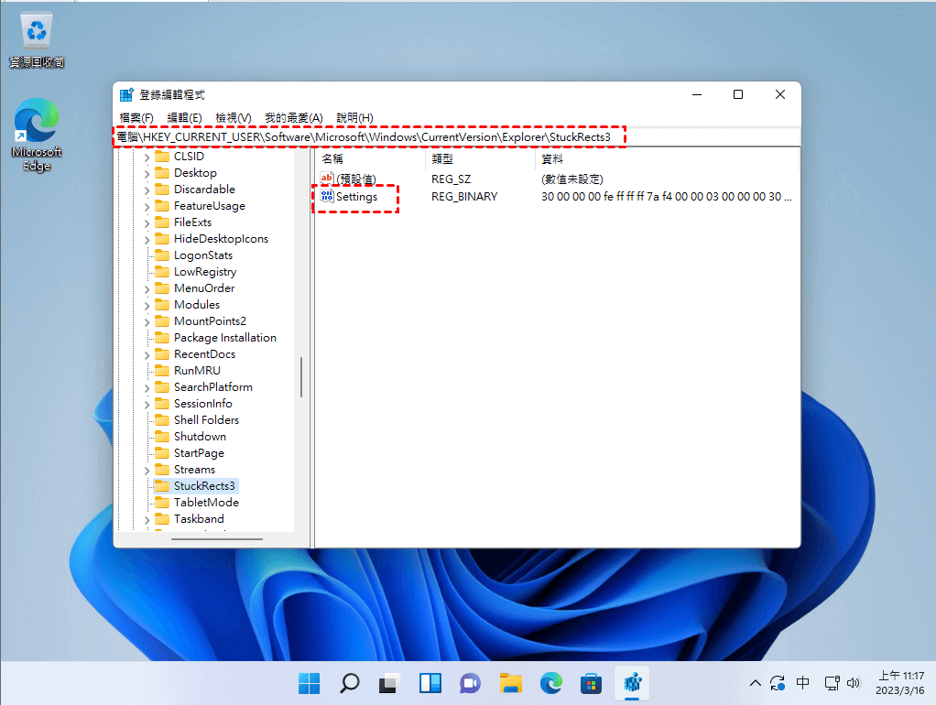Viewport: 936px width, 705px height.
Task: Click the tree pane horizontal scrollbar
Action: [217, 539]
